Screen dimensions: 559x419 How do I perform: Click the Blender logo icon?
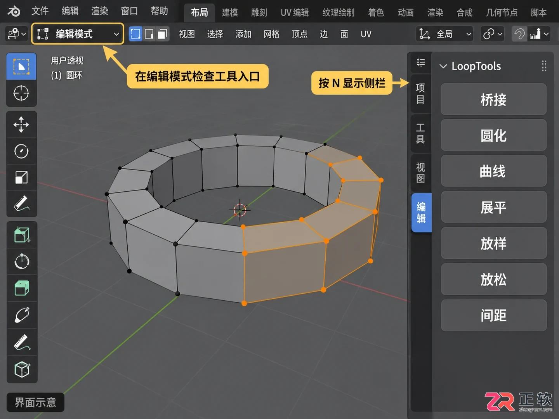click(x=14, y=11)
